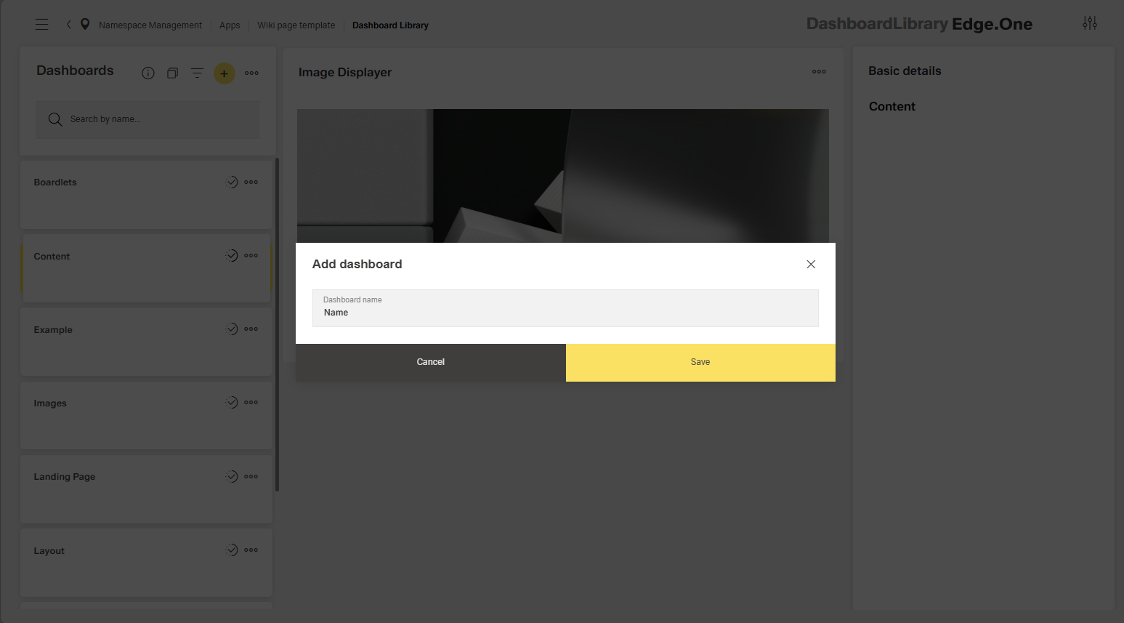Click the sliders settings icon top right
Screen dimensions: 1124x623
click(1090, 23)
